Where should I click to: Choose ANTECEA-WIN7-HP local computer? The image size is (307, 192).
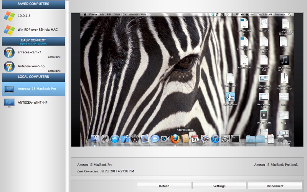tap(33, 103)
